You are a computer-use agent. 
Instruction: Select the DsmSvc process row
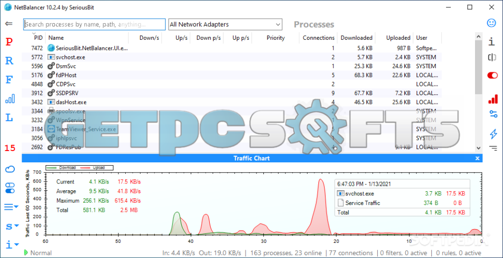coord(232,66)
